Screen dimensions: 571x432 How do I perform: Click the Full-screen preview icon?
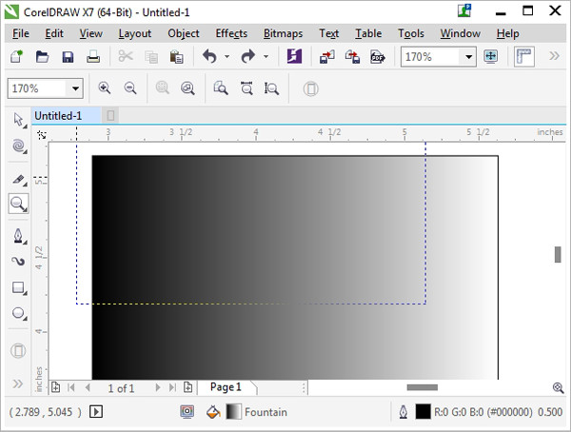coord(490,56)
